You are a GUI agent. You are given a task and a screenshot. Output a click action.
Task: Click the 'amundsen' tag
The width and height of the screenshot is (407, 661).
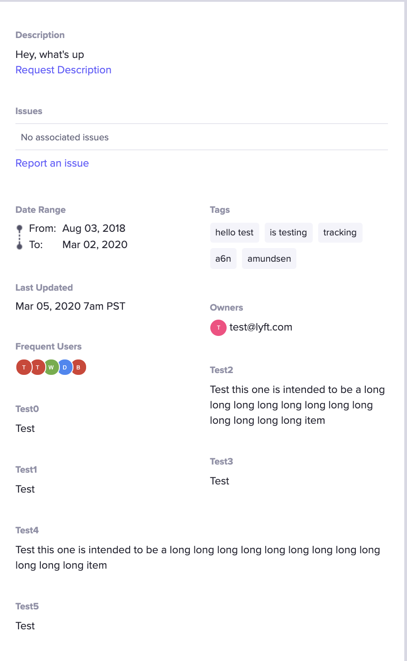269,259
